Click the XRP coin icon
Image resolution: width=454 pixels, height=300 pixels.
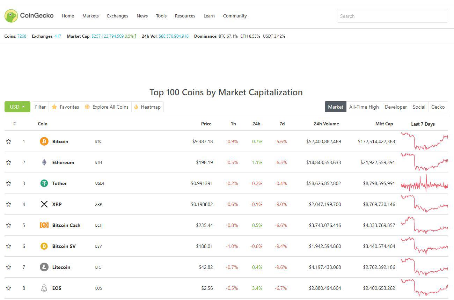click(x=44, y=204)
